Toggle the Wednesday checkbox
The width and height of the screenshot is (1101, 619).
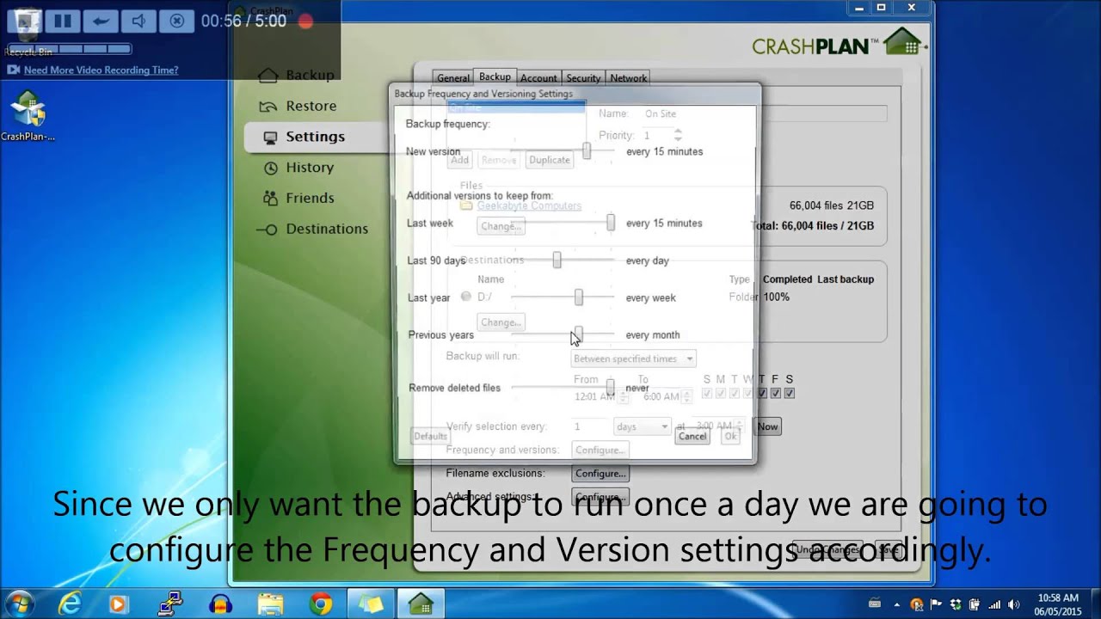[748, 393]
